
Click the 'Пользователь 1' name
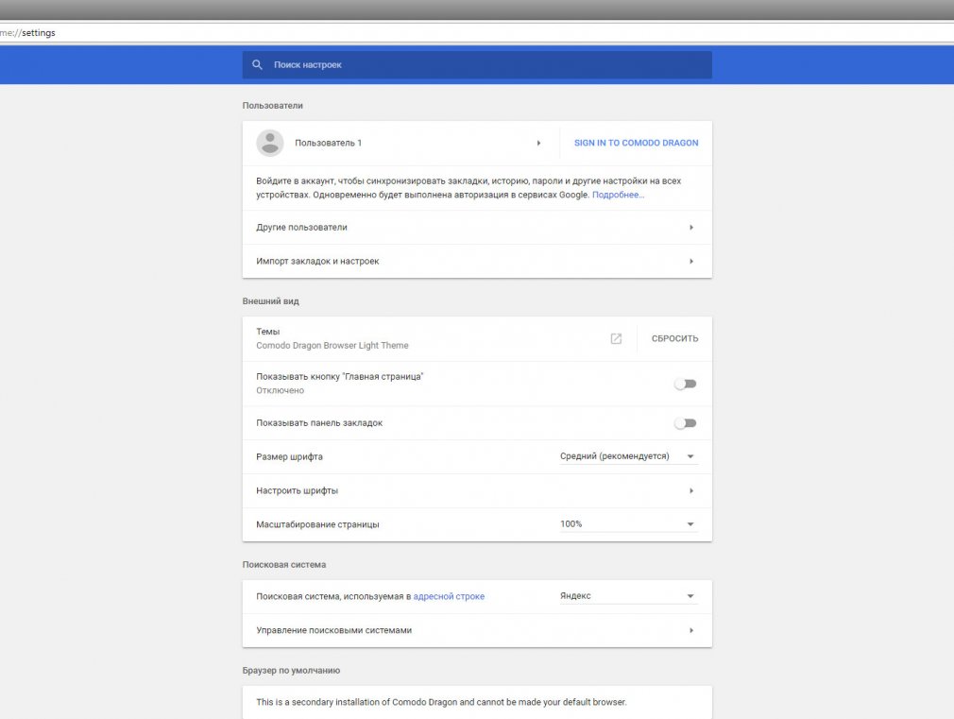point(328,143)
